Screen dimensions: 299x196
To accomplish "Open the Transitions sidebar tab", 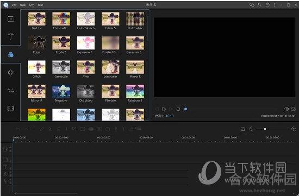I will pos(11,90).
